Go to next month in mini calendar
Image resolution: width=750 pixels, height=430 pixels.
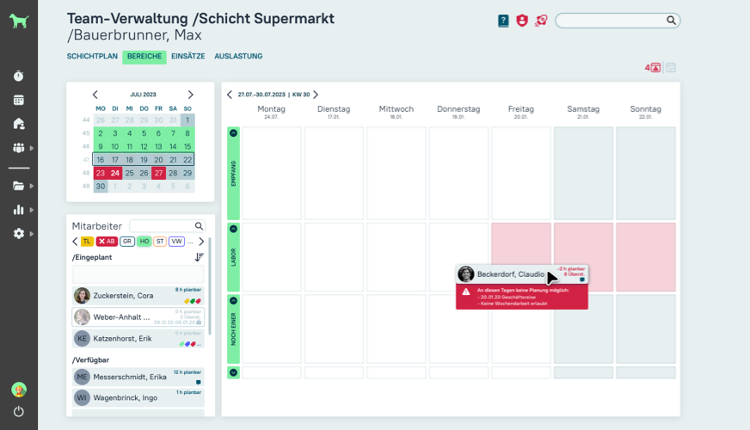[190, 95]
